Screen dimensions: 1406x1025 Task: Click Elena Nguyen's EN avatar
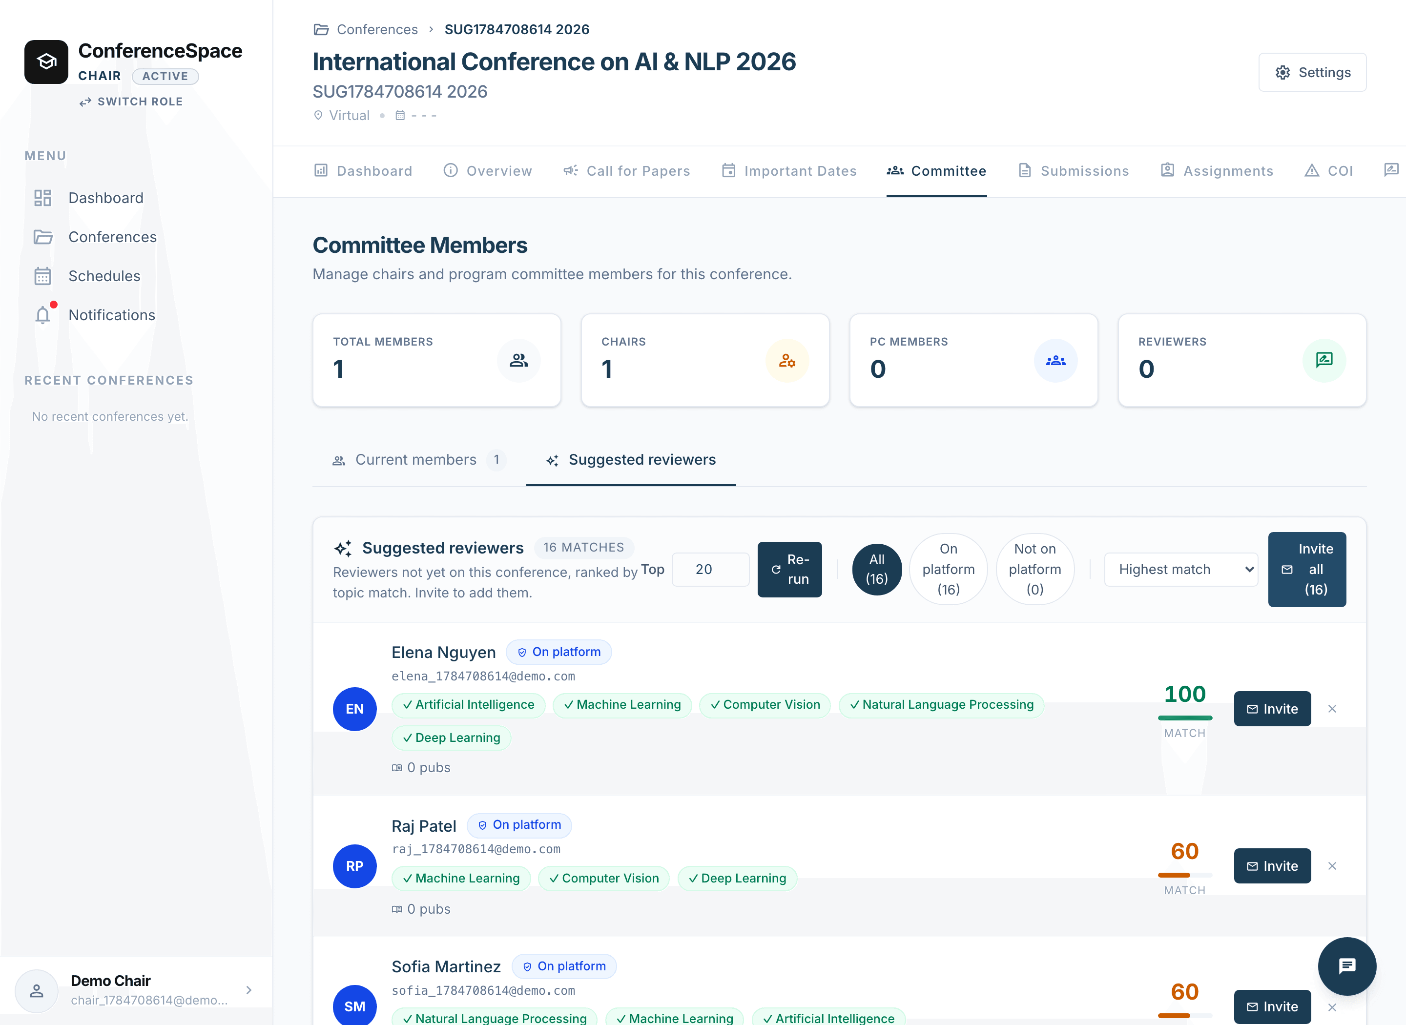(x=355, y=709)
